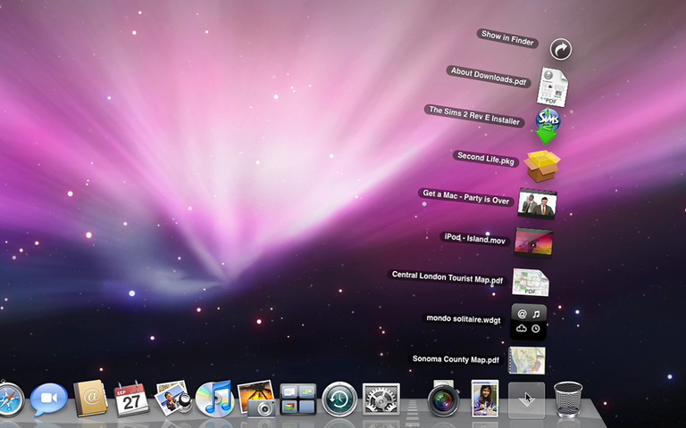Click Get a Mac - Party is Over label
Viewport: 686px width, 428px height.
click(x=466, y=197)
